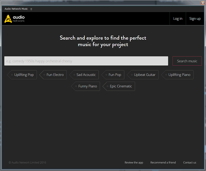The image size is (206, 171).
Task: Open the Audio Network Music panel menu icon
Action: (31, 9)
